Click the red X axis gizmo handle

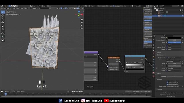click(x=82, y=15)
